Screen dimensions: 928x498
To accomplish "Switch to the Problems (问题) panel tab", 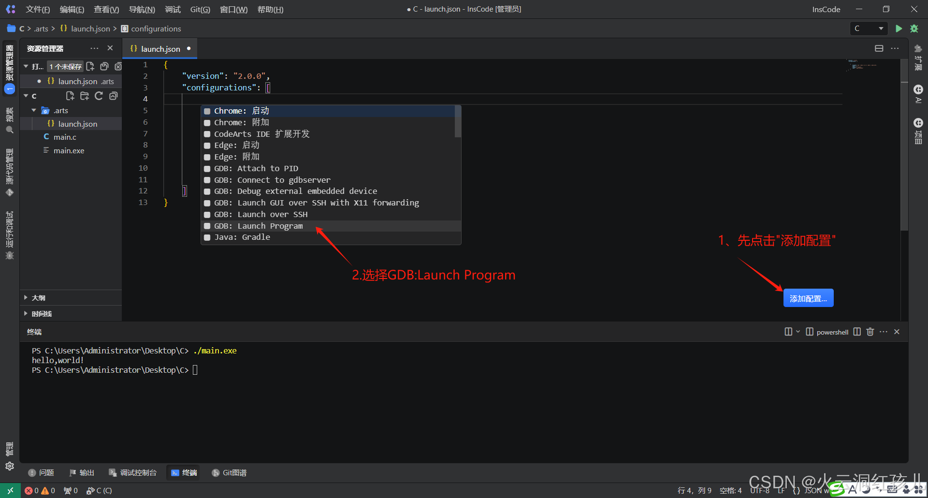I will pos(41,472).
